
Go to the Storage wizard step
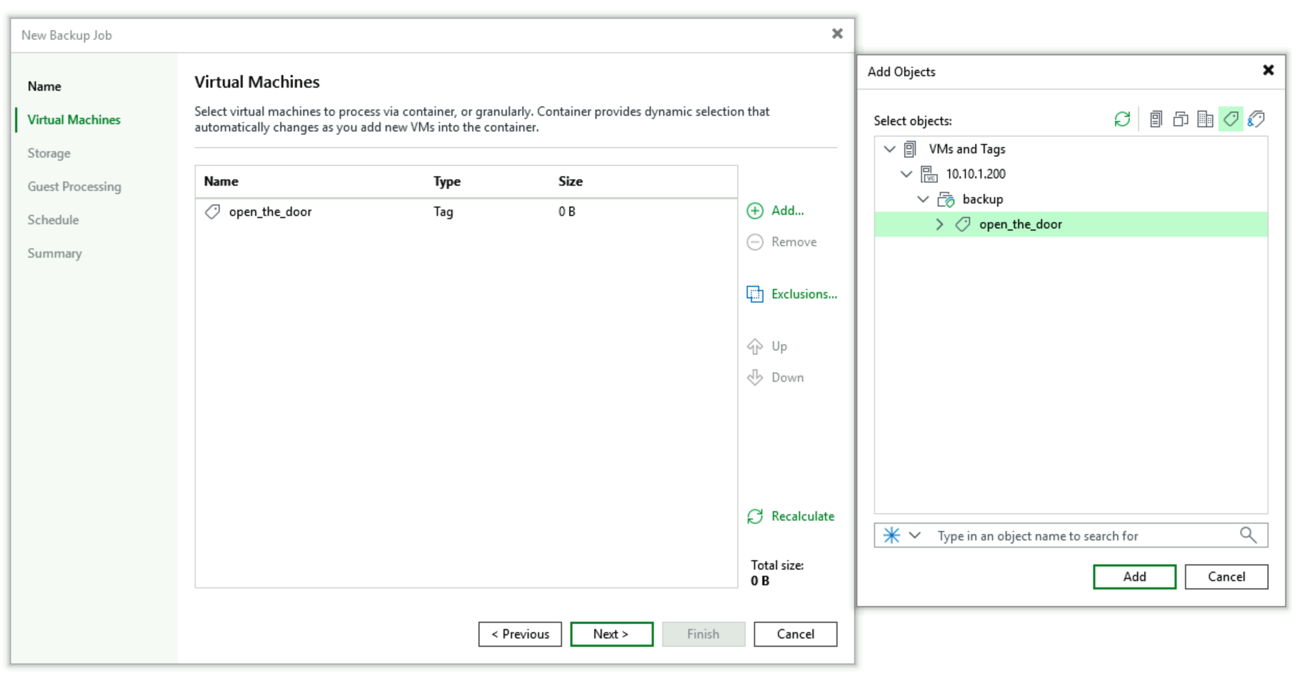point(49,153)
